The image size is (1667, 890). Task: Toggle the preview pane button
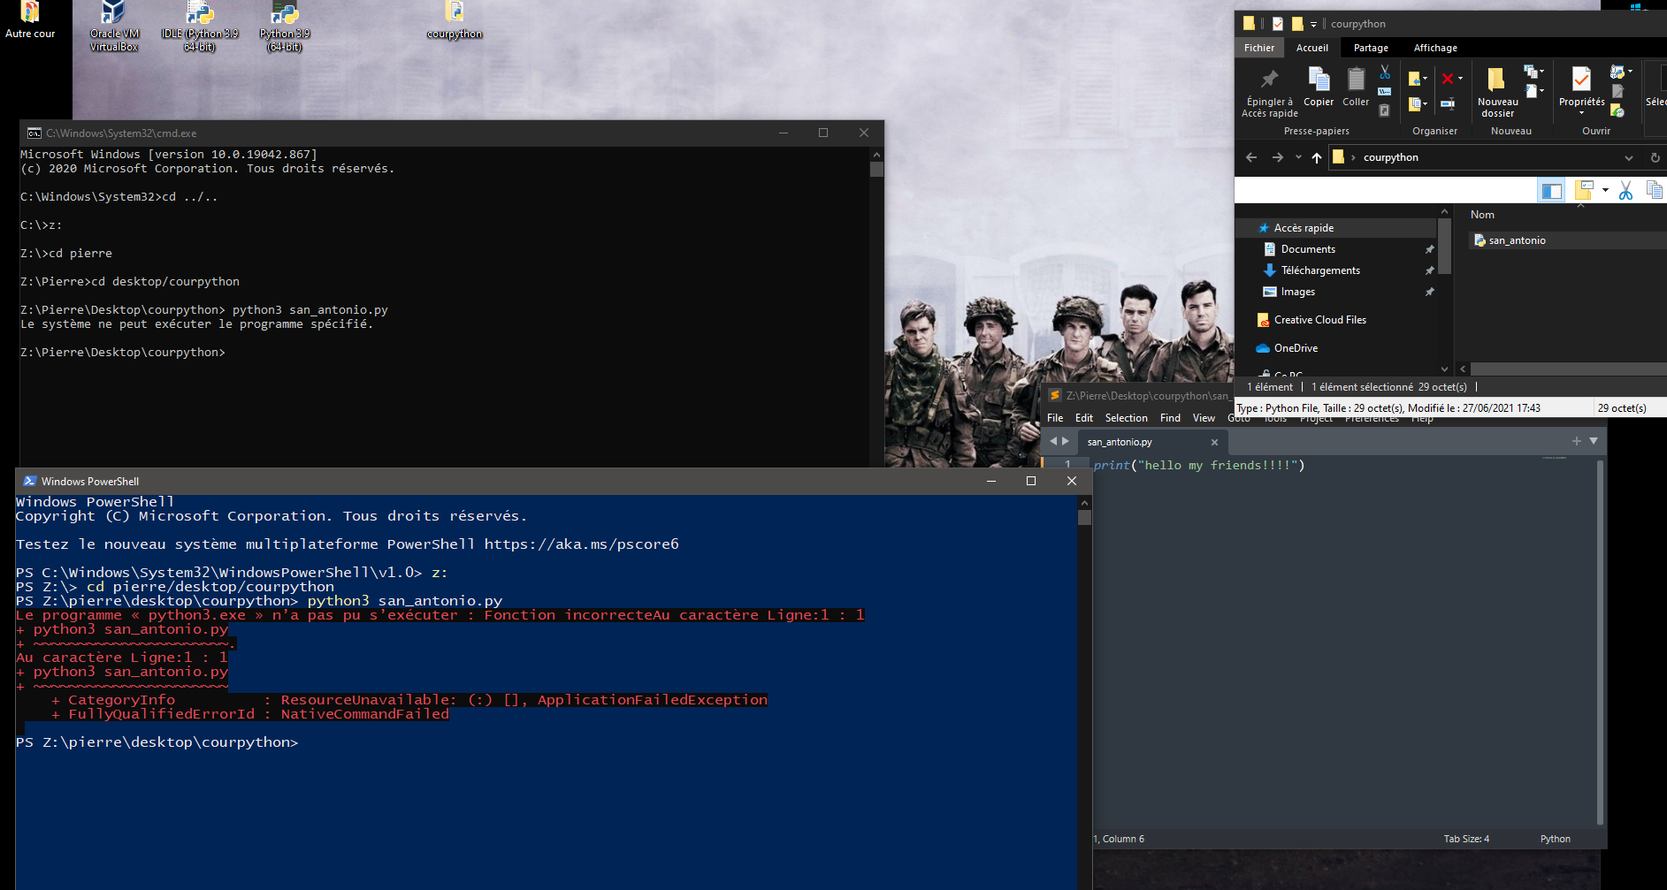[1551, 190]
